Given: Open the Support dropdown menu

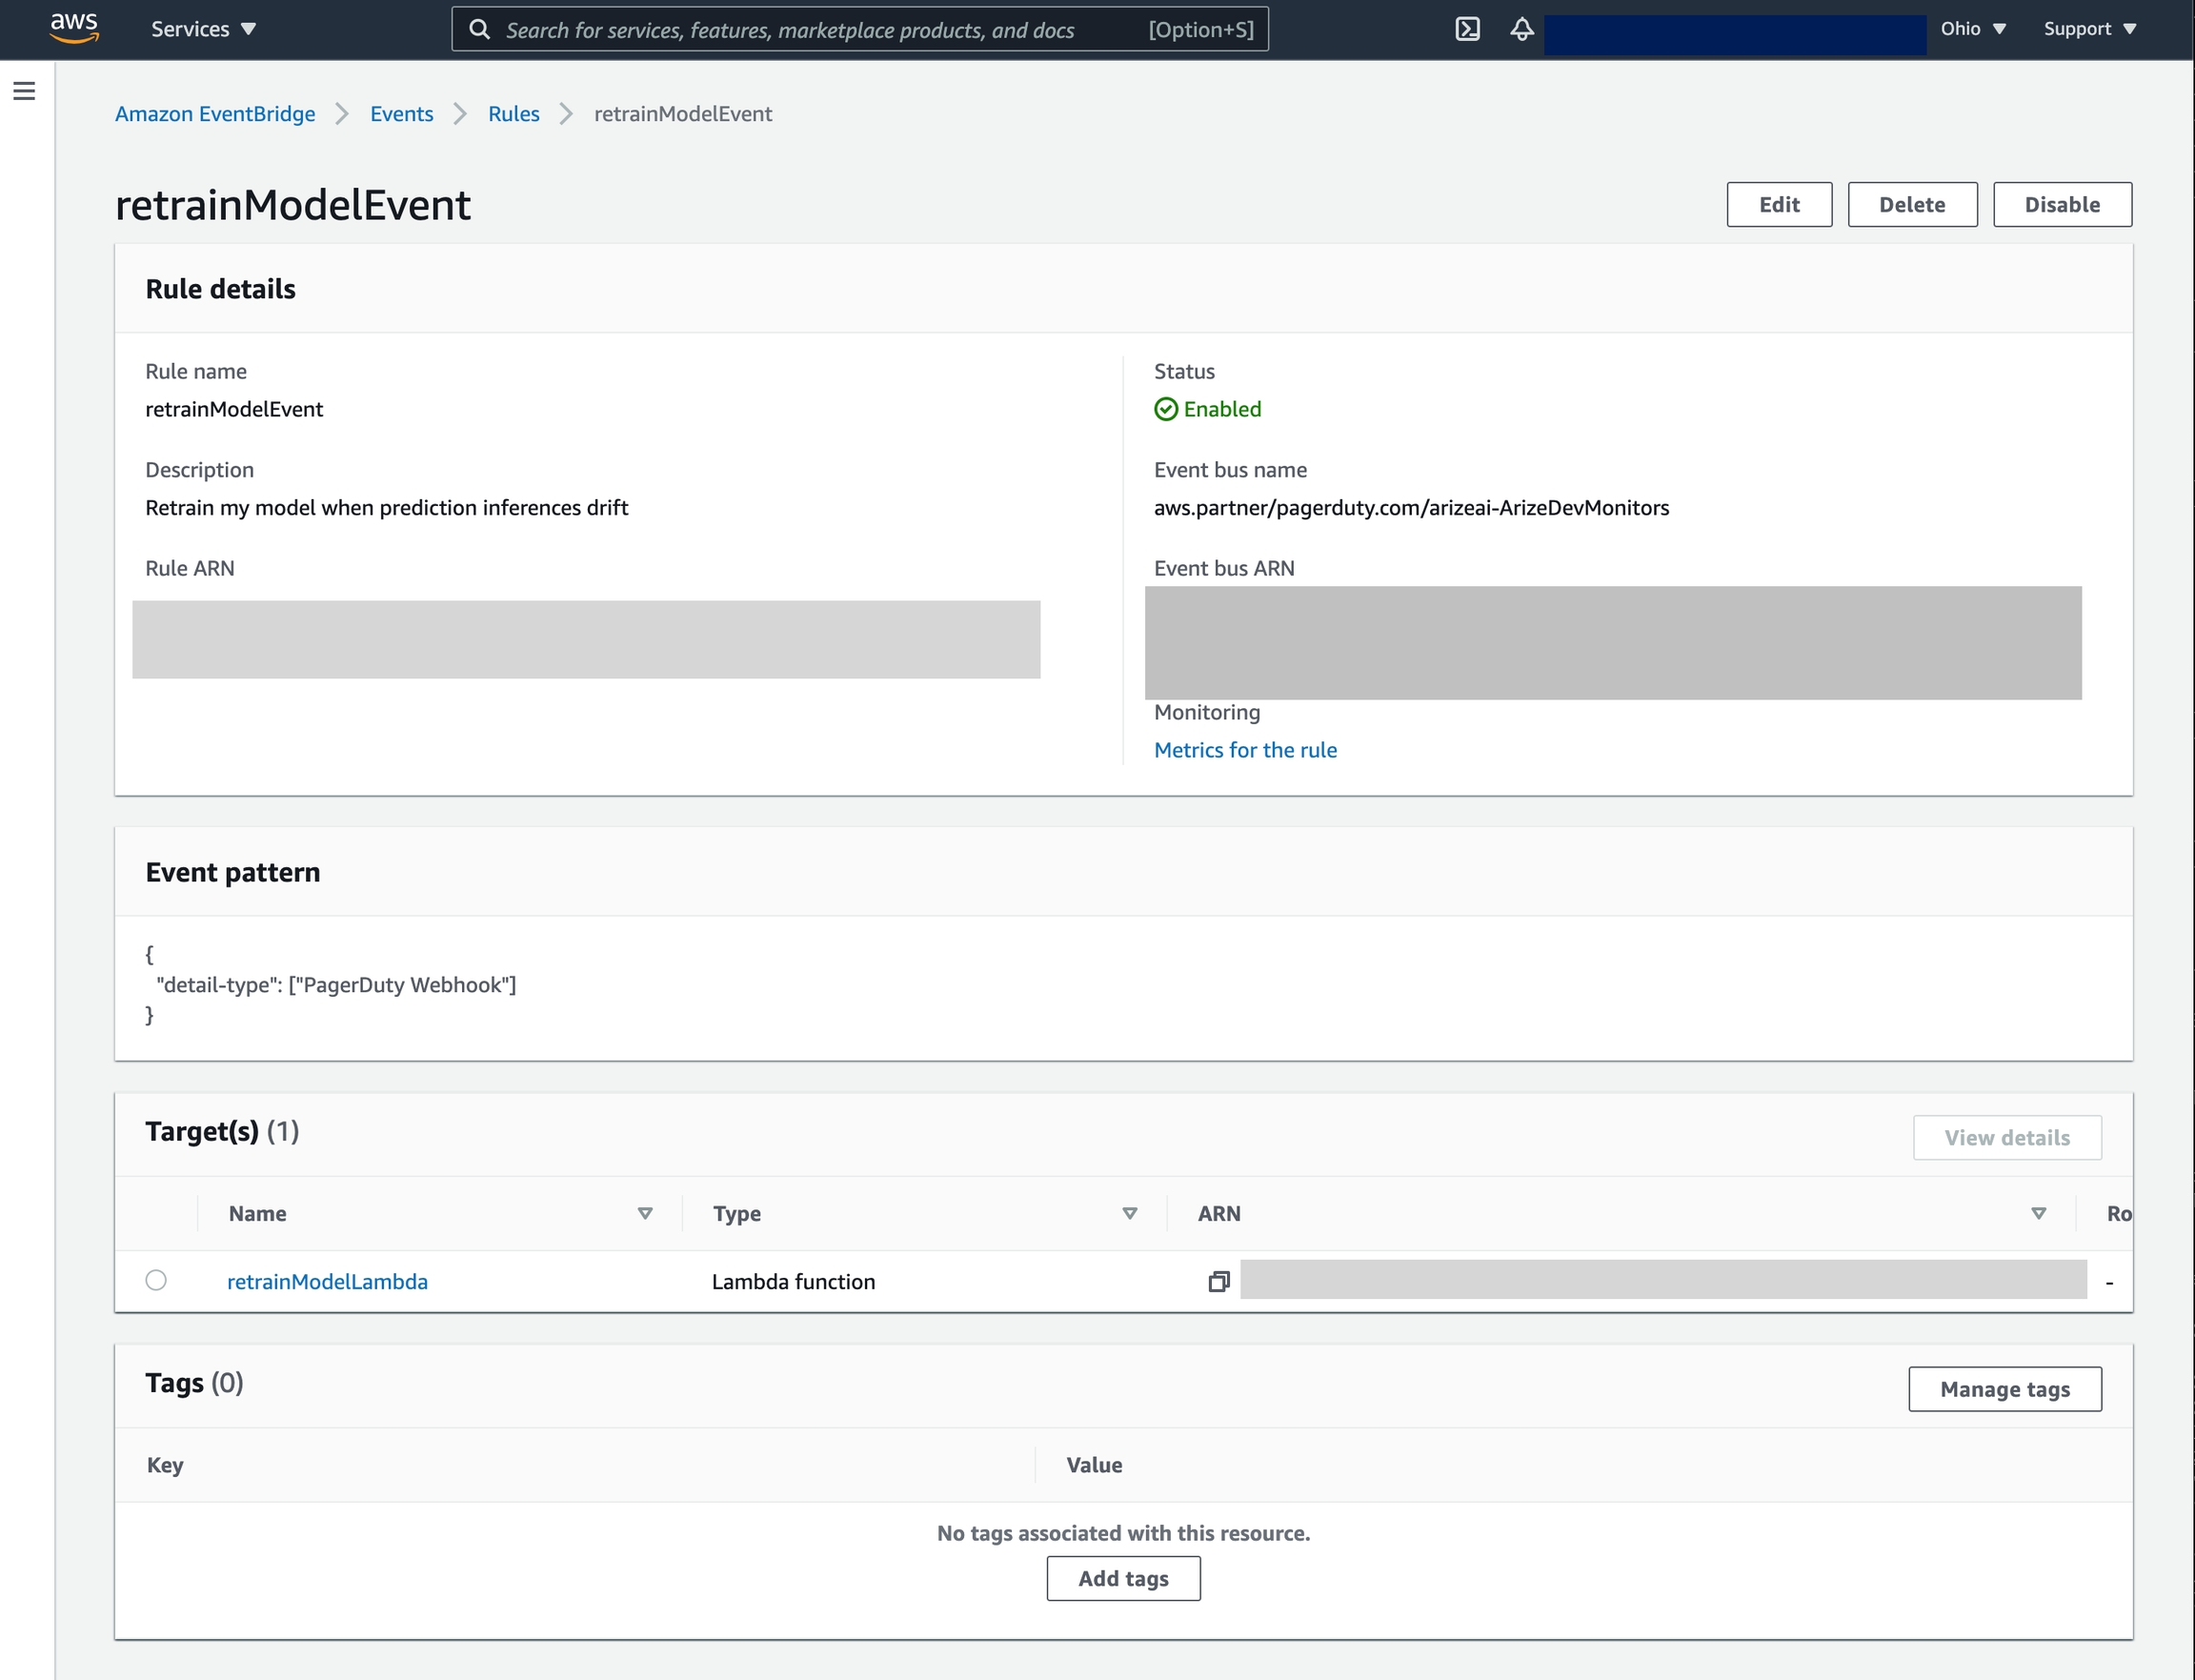Looking at the screenshot, I should (2089, 29).
